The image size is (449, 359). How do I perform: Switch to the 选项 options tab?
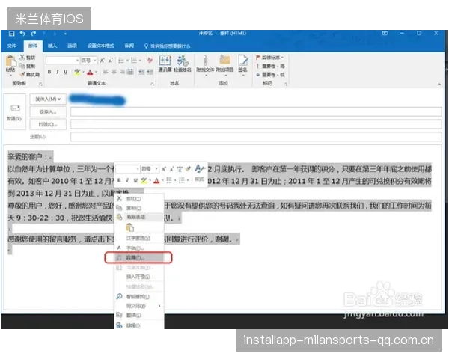click(x=72, y=46)
